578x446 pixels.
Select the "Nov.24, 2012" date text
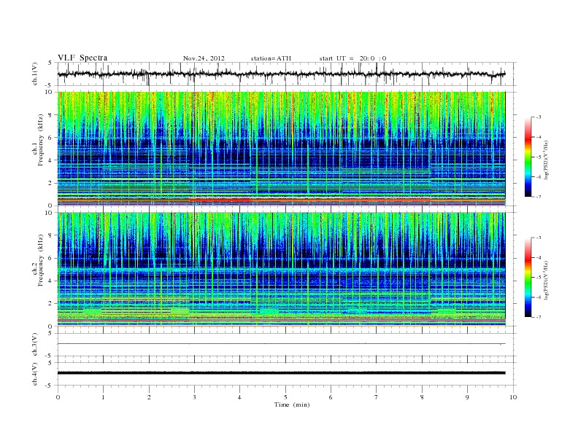coord(204,58)
